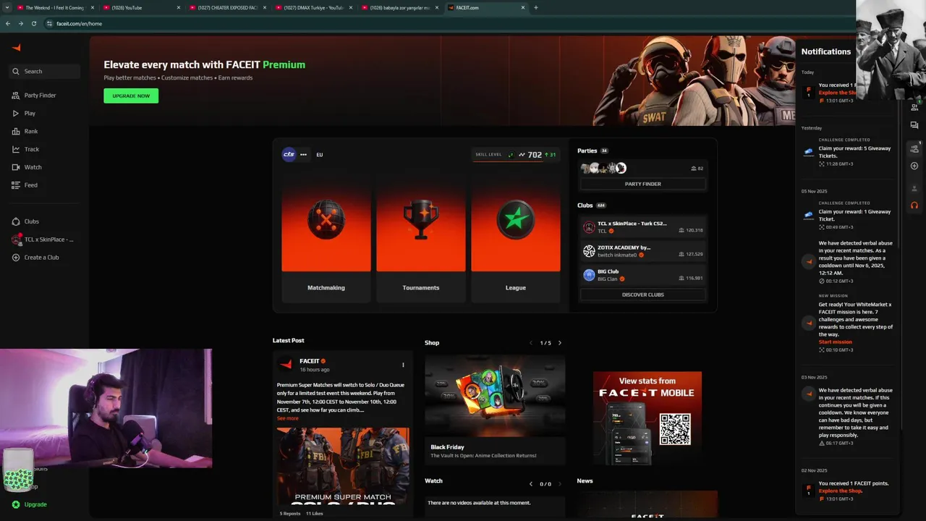Image resolution: width=926 pixels, height=521 pixels.
Task: Open ZOTIX ACADEMY club row
Action: pyautogui.click(x=642, y=251)
